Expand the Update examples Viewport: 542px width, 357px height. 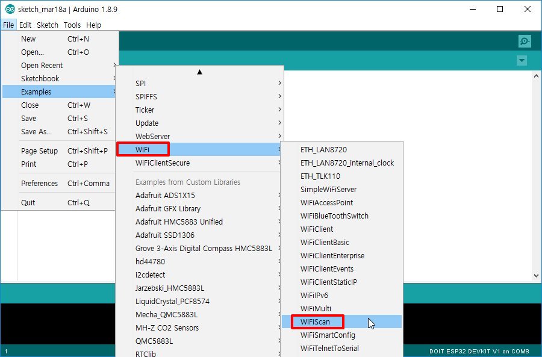click(x=199, y=123)
